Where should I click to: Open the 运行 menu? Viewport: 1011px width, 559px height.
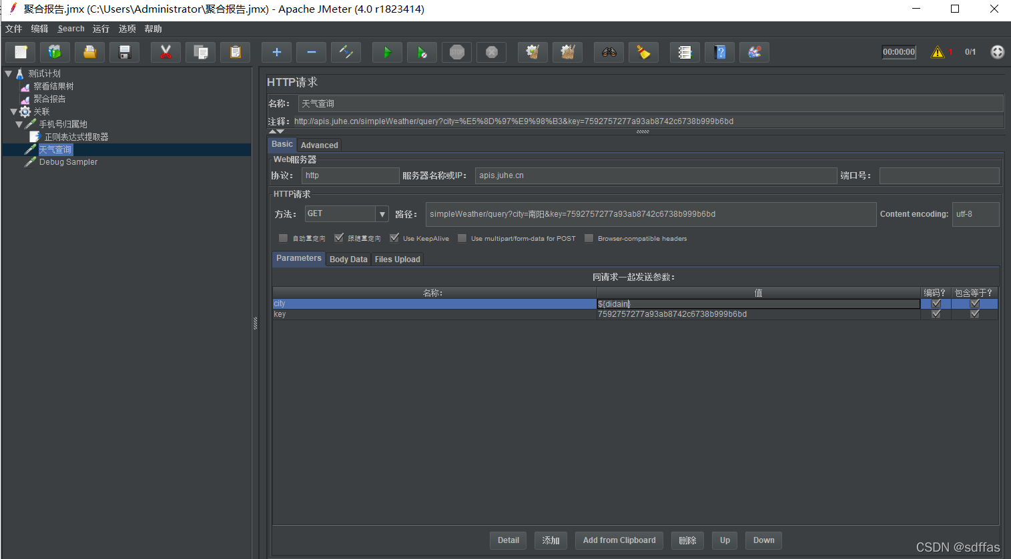coord(101,29)
